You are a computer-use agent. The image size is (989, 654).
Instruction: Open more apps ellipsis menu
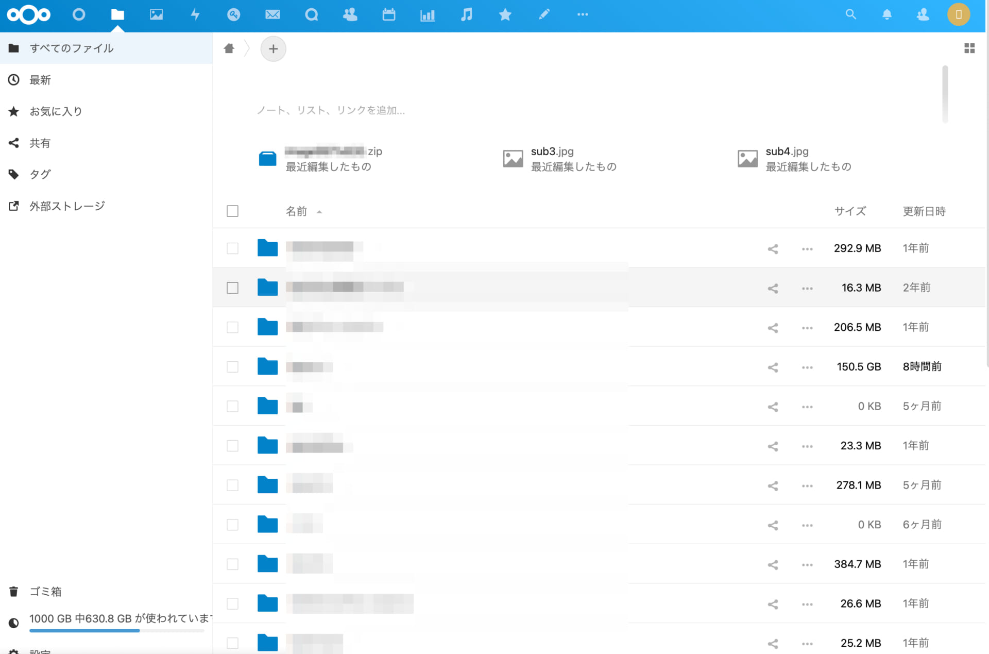point(583,14)
